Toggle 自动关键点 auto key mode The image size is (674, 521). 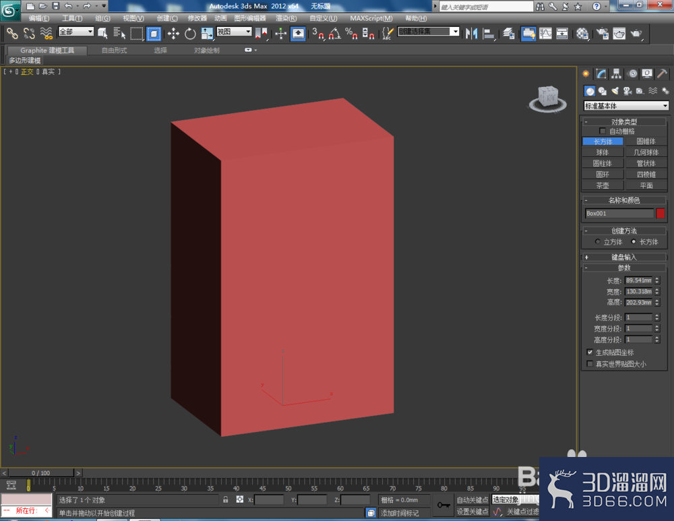(x=472, y=499)
